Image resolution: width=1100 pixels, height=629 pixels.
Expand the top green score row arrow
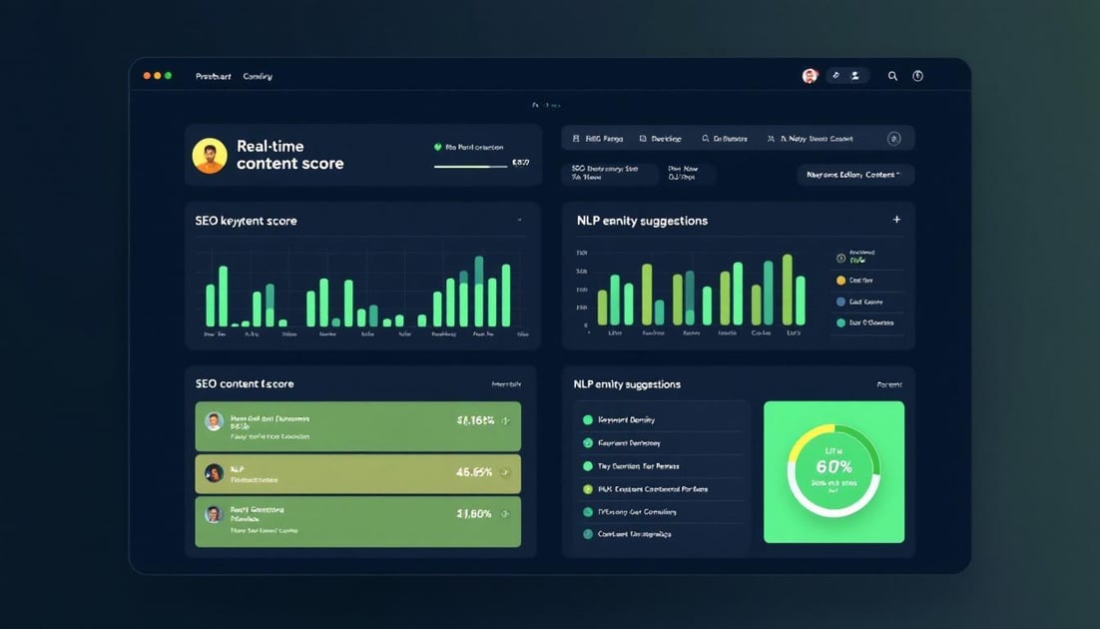505,421
